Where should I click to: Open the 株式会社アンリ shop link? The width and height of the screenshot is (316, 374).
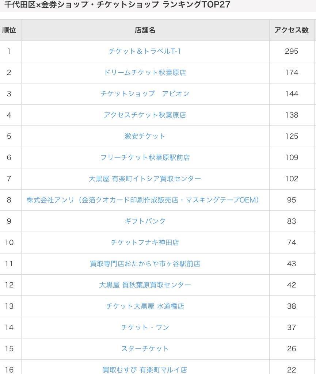[x=143, y=200]
